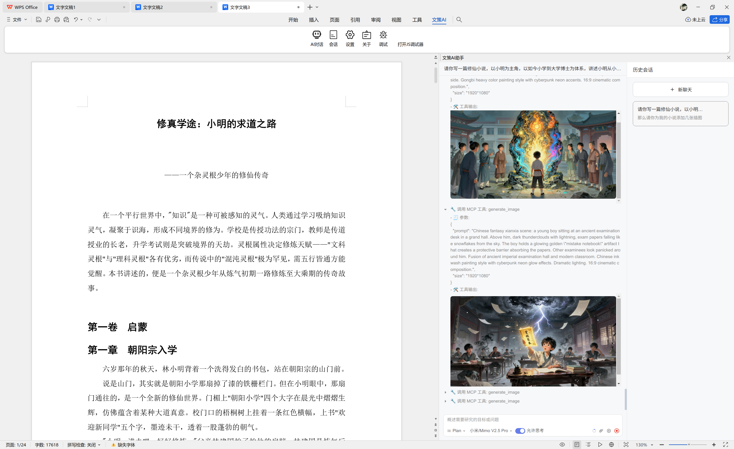The width and height of the screenshot is (734, 449).
Task: Click the paperclip attachment icon
Action: pos(601,431)
